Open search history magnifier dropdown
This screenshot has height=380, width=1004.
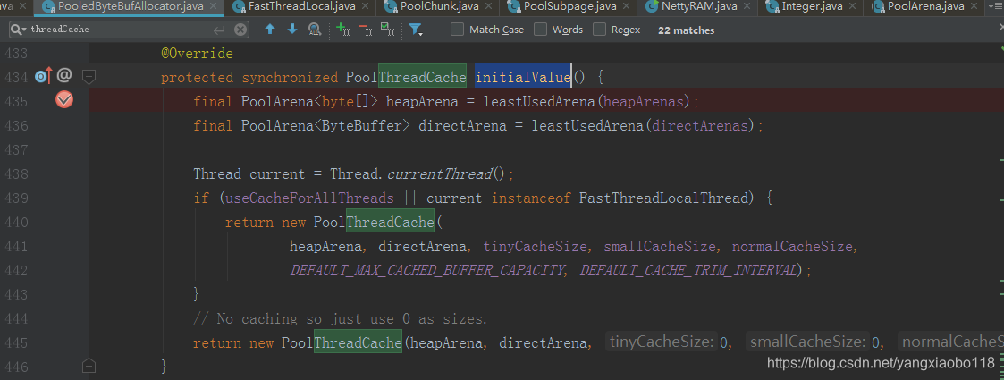pos(19,30)
